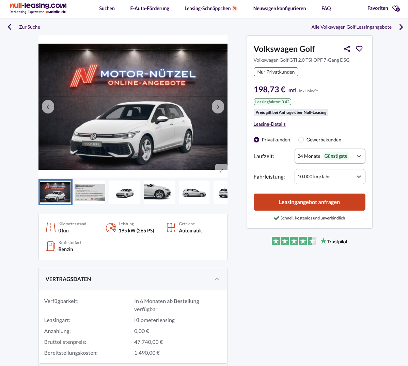Click the back arrow next to Zur Suche

click(x=10, y=27)
